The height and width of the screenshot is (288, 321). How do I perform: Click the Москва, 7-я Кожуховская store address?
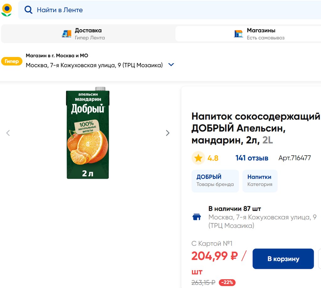click(x=94, y=65)
